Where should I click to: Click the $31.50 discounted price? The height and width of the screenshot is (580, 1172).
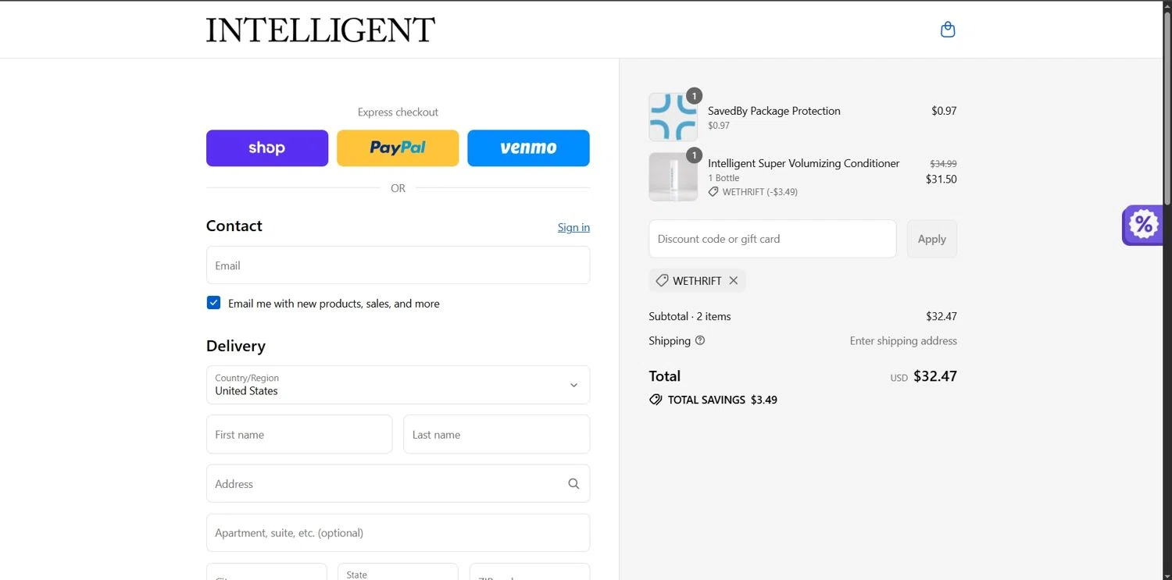pos(941,179)
